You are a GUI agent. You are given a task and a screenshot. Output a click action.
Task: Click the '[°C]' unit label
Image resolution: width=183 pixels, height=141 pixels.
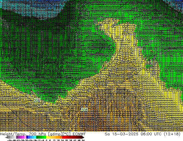point(66,134)
